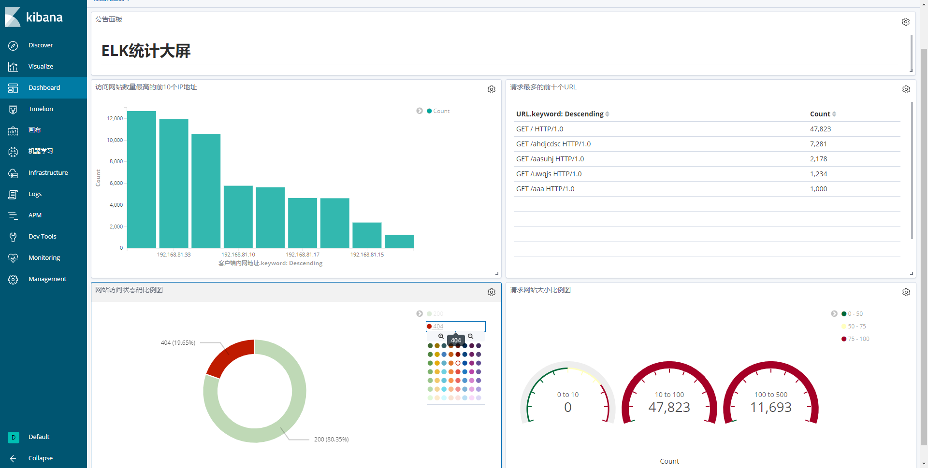Open gear options for 请求网站大小比例图 panel
Image resolution: width=928 pixels, height=468 pixels.
906,292
